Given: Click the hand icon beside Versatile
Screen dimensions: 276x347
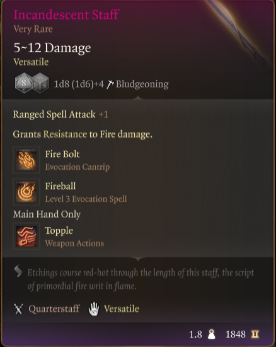Looking at the screenshot, I should (x=94, y=309).
